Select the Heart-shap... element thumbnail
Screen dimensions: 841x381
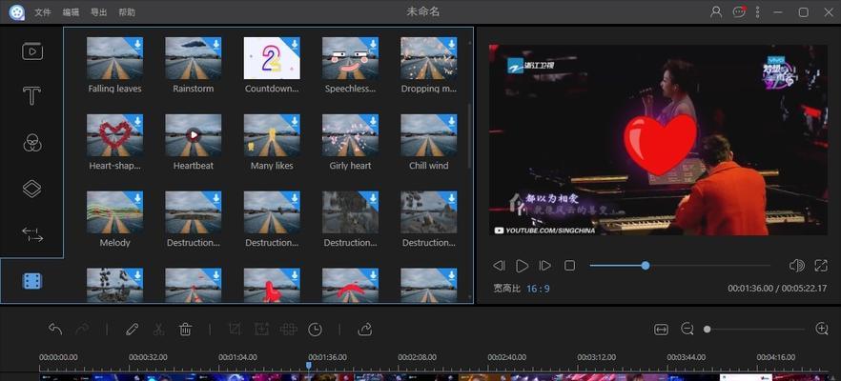[x=114, y=135]
